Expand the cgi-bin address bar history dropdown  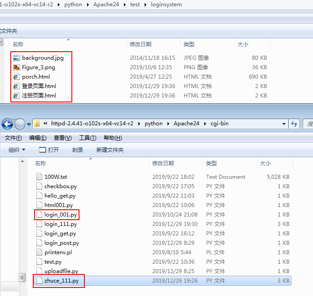(284, 124)
